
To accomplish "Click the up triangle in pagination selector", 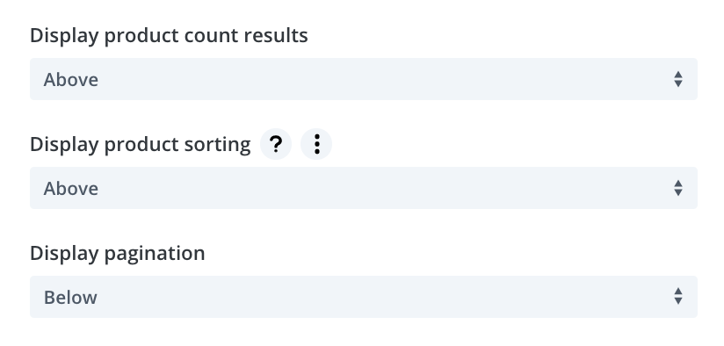I will tap(677, 292).
